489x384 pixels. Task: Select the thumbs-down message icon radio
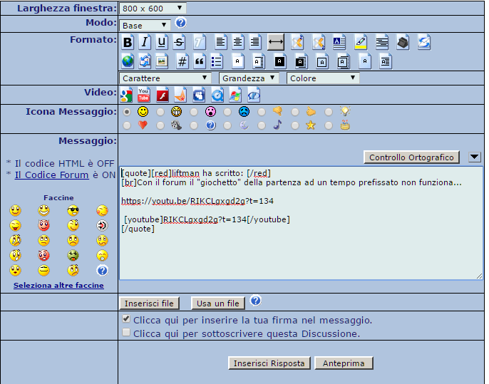262,112
